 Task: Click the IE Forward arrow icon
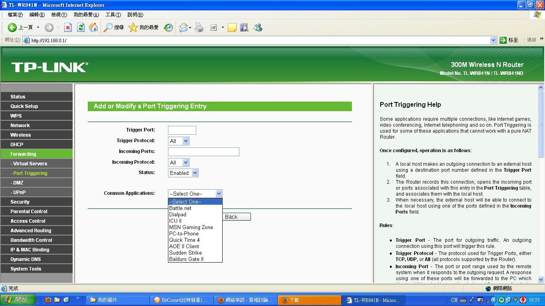click(x=49, y=27)
